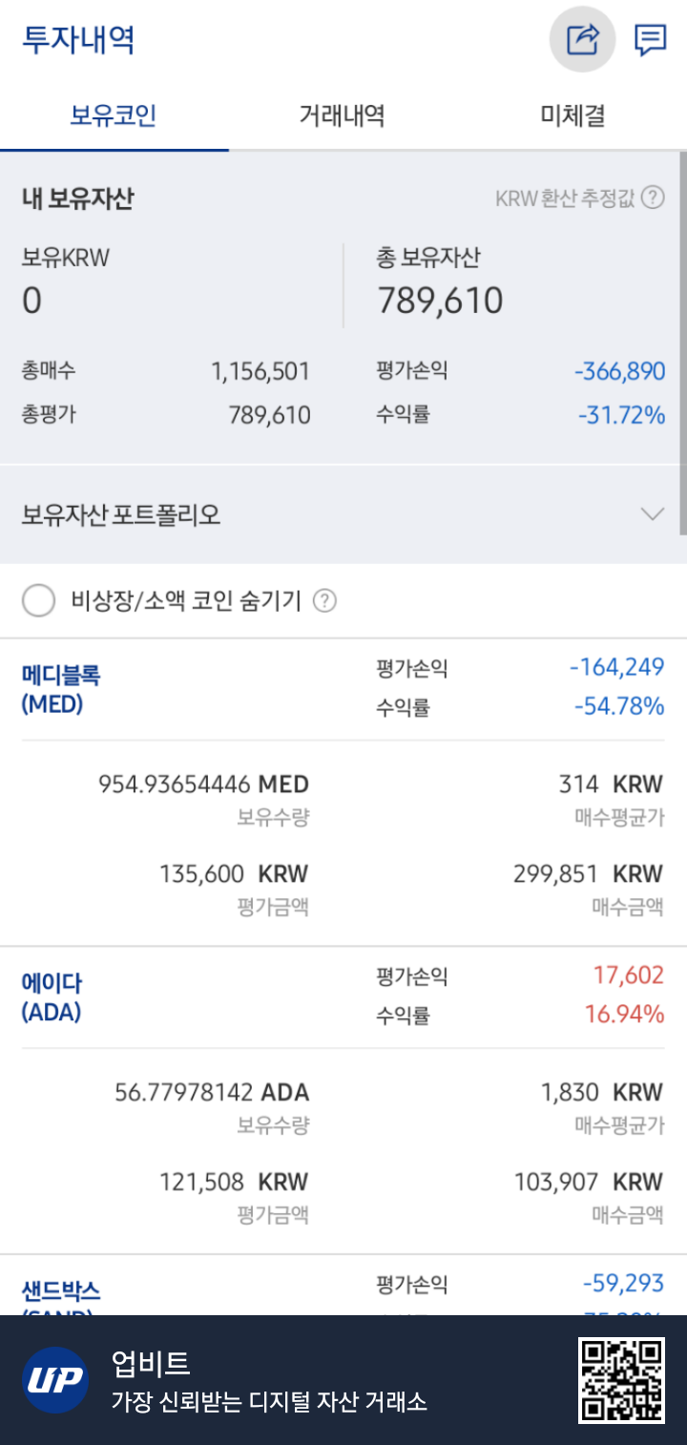
Task: Tap the 투자내역 page title
Action: point(78,40)
